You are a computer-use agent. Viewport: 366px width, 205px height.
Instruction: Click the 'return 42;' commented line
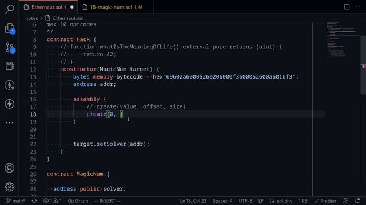pyautogui.click(x=88, y=55)
